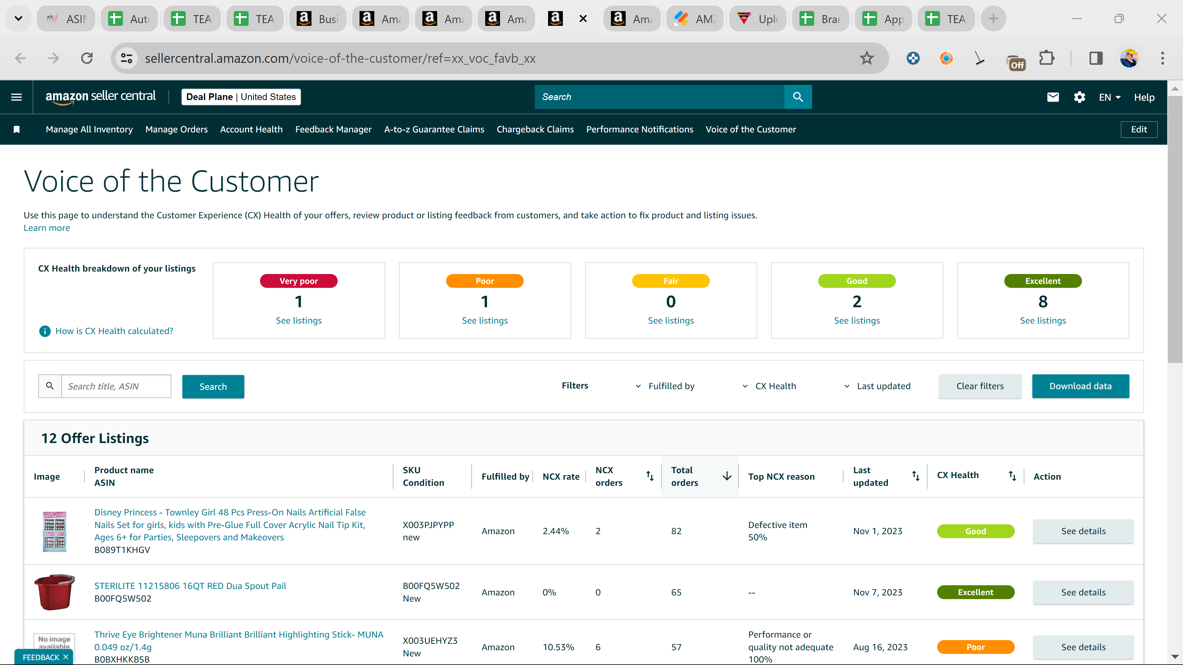Open Help in the header
This screenshot has height=665, width=1183.
(1144, 97)
